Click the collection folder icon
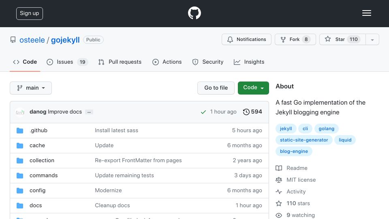 [20, 161]
